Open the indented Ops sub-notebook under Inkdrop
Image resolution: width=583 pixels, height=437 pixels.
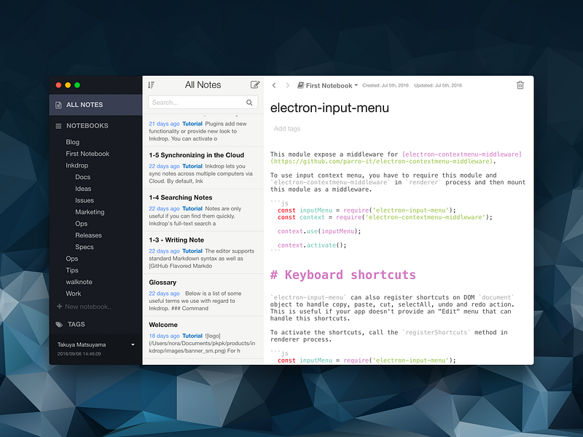(81, 224)
